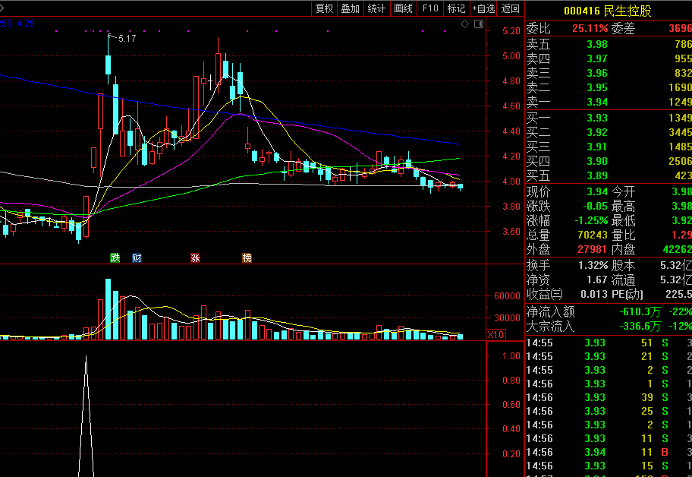This screenshot has height=477, width=692.
Task: Select the 14:56 trade with volume 15
Action: pyautogui.click(x=609, y=466)
